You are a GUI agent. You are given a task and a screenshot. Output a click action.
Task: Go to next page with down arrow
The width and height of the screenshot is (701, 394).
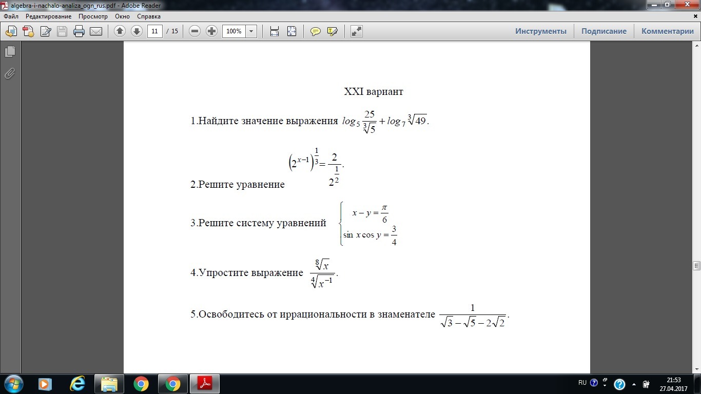(x=137, y=31)
